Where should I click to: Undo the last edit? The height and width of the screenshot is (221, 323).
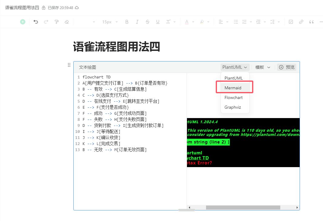(x=36, y=22)
